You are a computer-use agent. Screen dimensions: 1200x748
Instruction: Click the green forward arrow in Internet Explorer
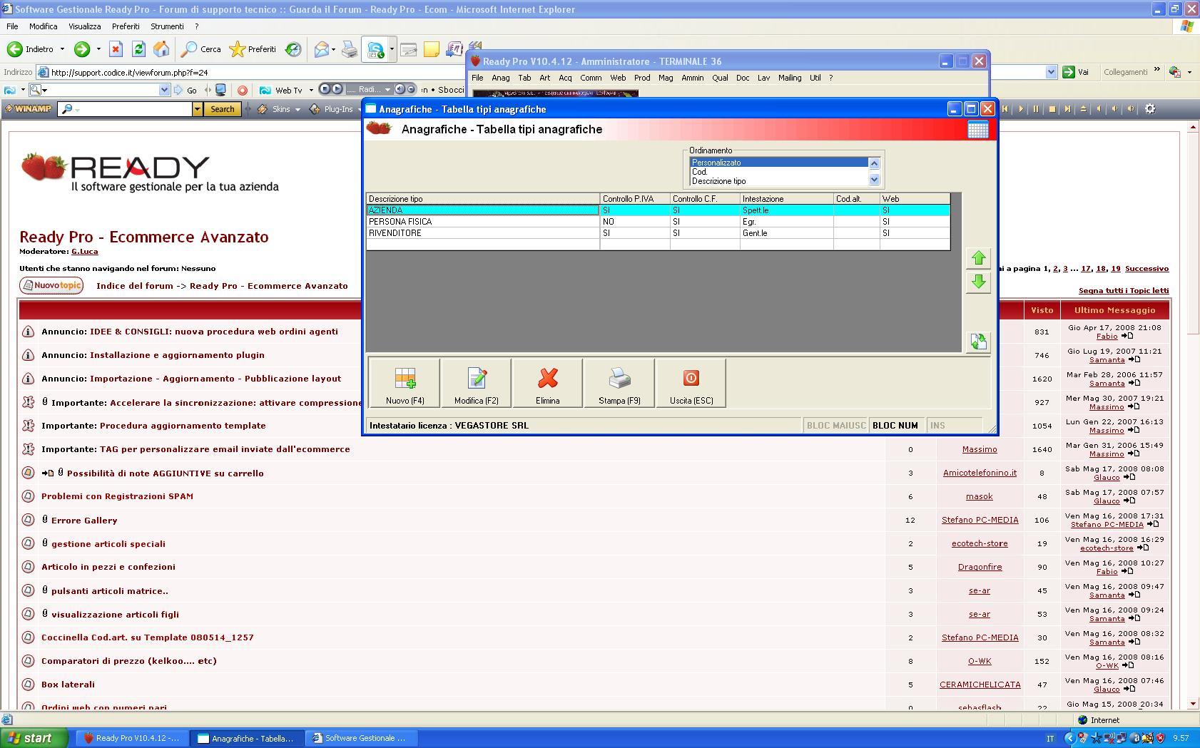(82, 49)
